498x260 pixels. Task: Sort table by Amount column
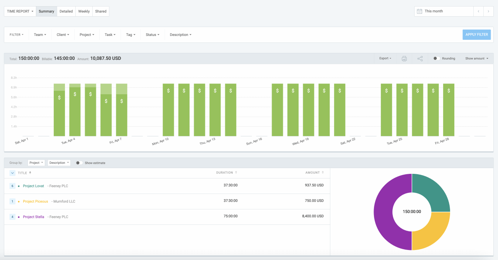coord(314,173)
